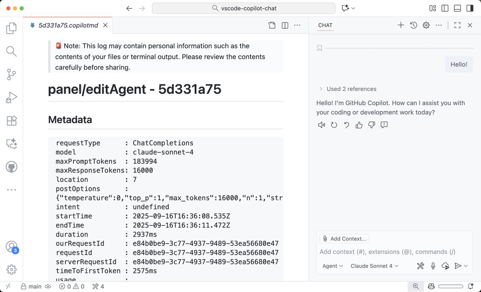Screen dimensions: 481x292
Task: Click the read aloud speaker icon
Action: click(321, 125)
